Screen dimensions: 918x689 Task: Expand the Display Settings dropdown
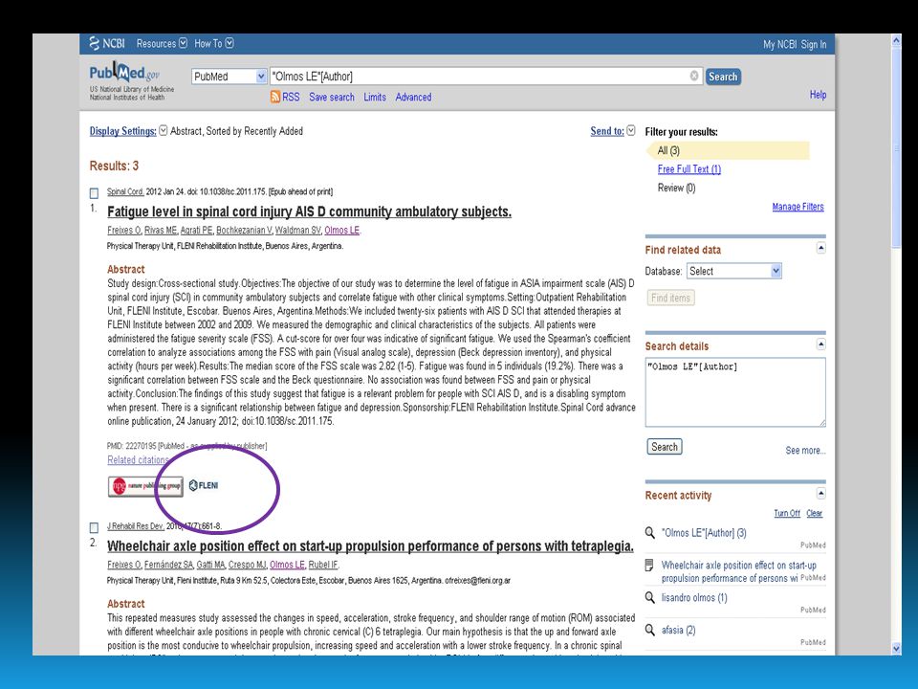point(164,131)
